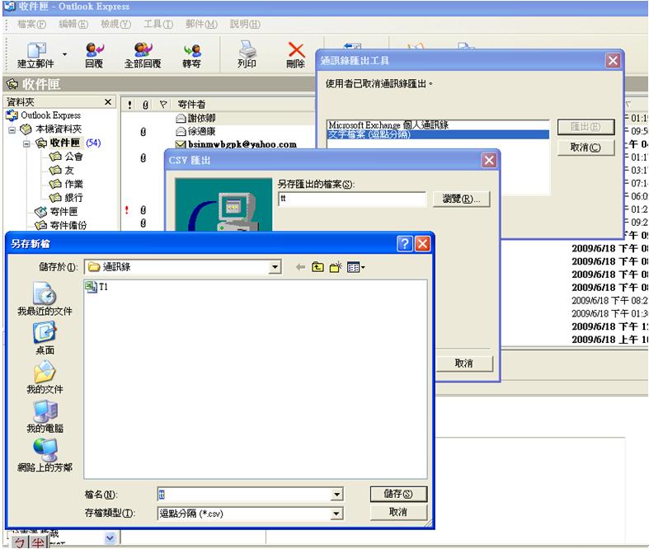The width and height of the screenshot is (649, 549).
Task: Click the 另存匯出的檔案 path field
Action: [x=352, y=199]
